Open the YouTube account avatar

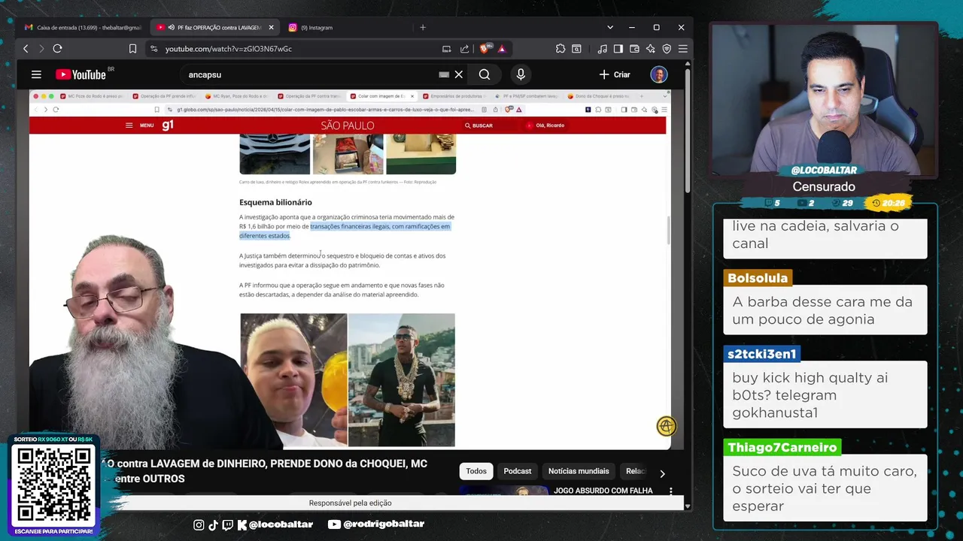(659, 74)
